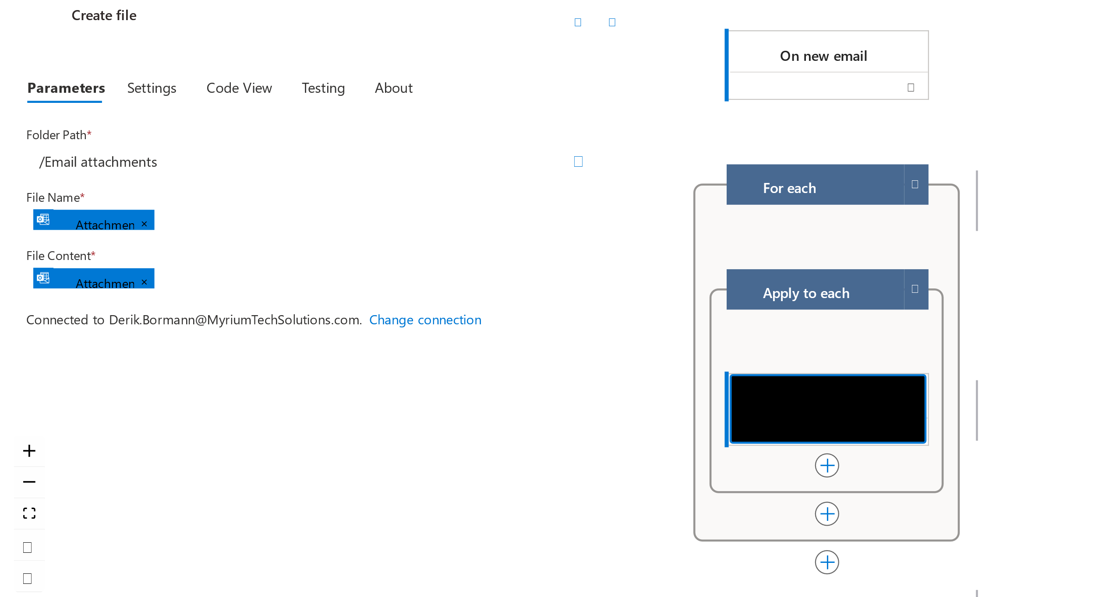Image resolution: width=1095 pixels, height=597 pixels.
Task: Switch to the Testing tab
Action: point(323,88)
